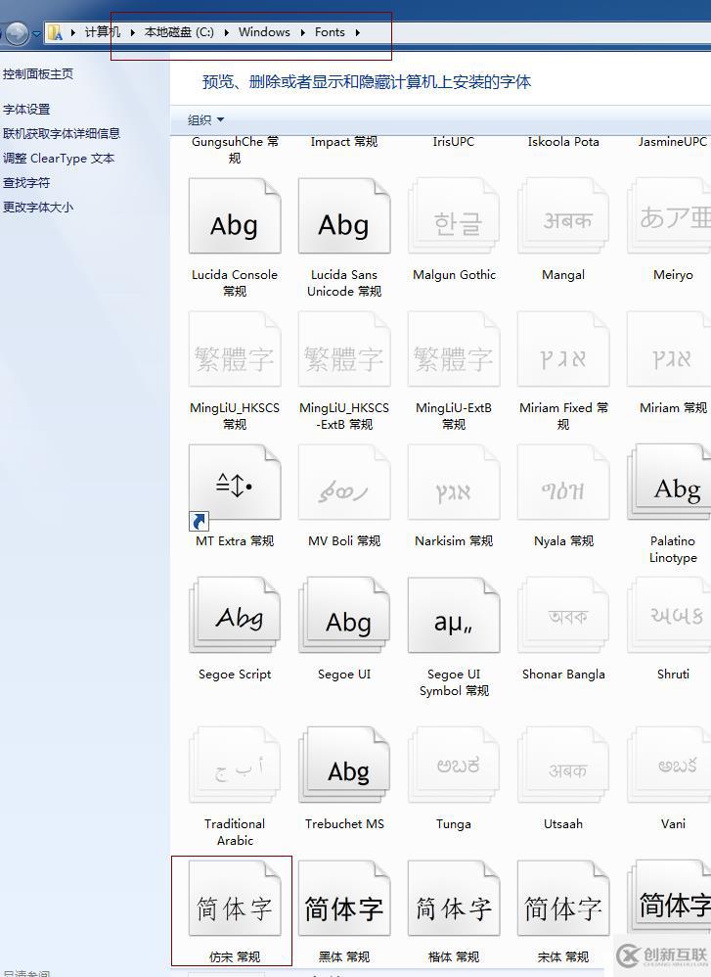Viewport: 711px width, 977px height.
Task: Click the Impact 常规 font label
Action: point(344,142)
